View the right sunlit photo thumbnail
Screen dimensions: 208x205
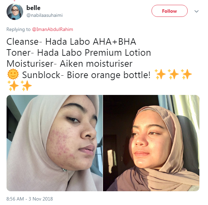151,143
